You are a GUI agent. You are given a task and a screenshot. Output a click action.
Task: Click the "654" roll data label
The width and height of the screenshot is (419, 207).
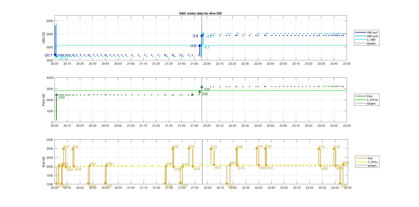coord(346,163)
